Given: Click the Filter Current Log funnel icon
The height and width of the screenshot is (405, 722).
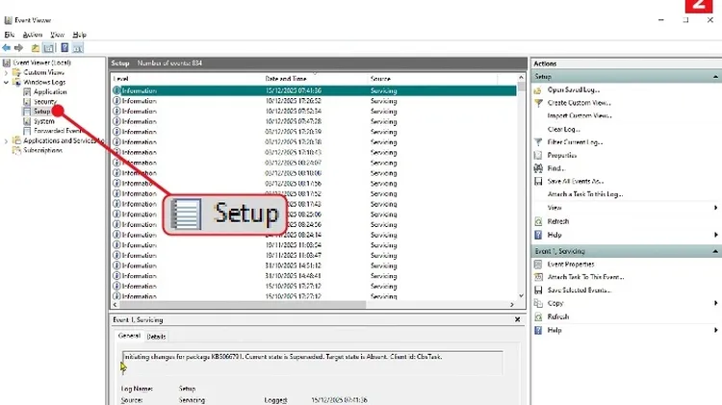Looking at the screenshot, I should 539,142.
